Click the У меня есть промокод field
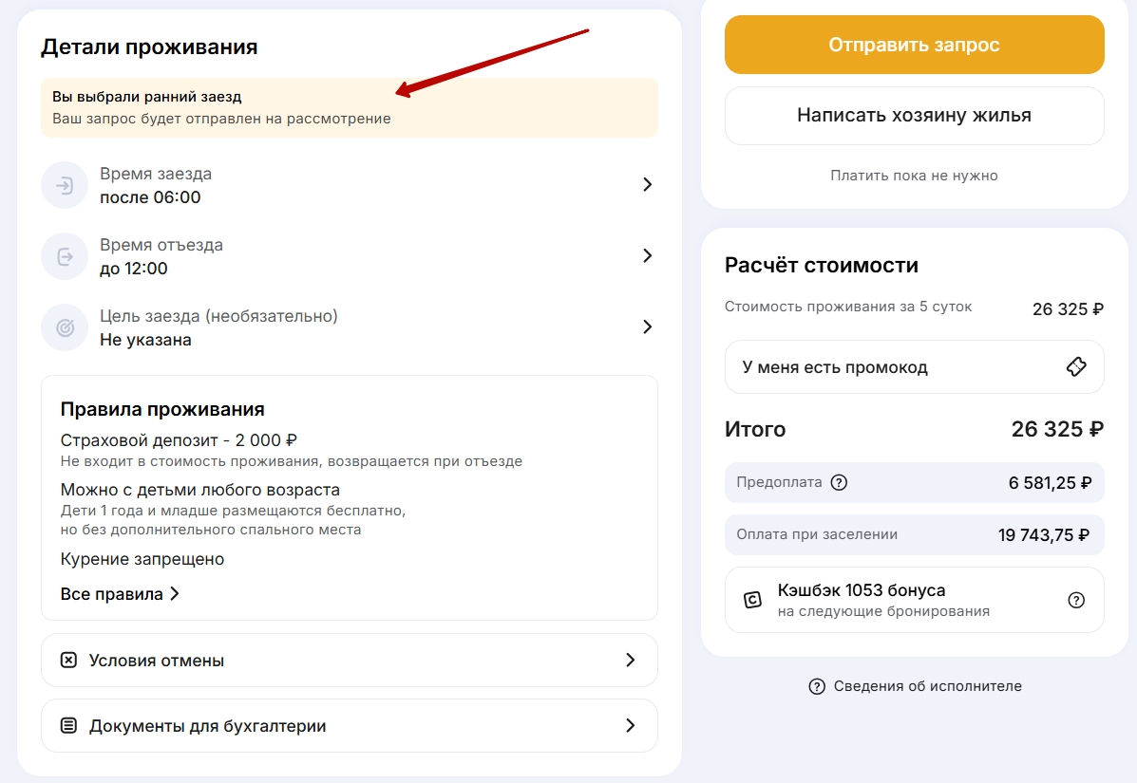The image size is (1137, 783). pos(915,366)
